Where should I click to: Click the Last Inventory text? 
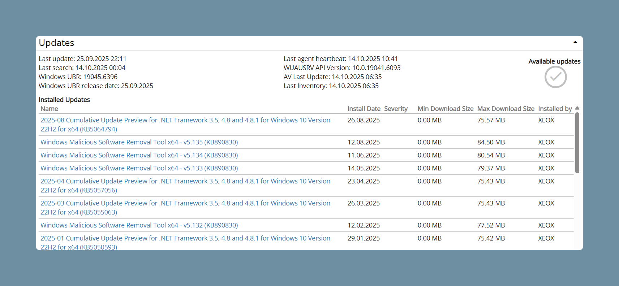331,86
